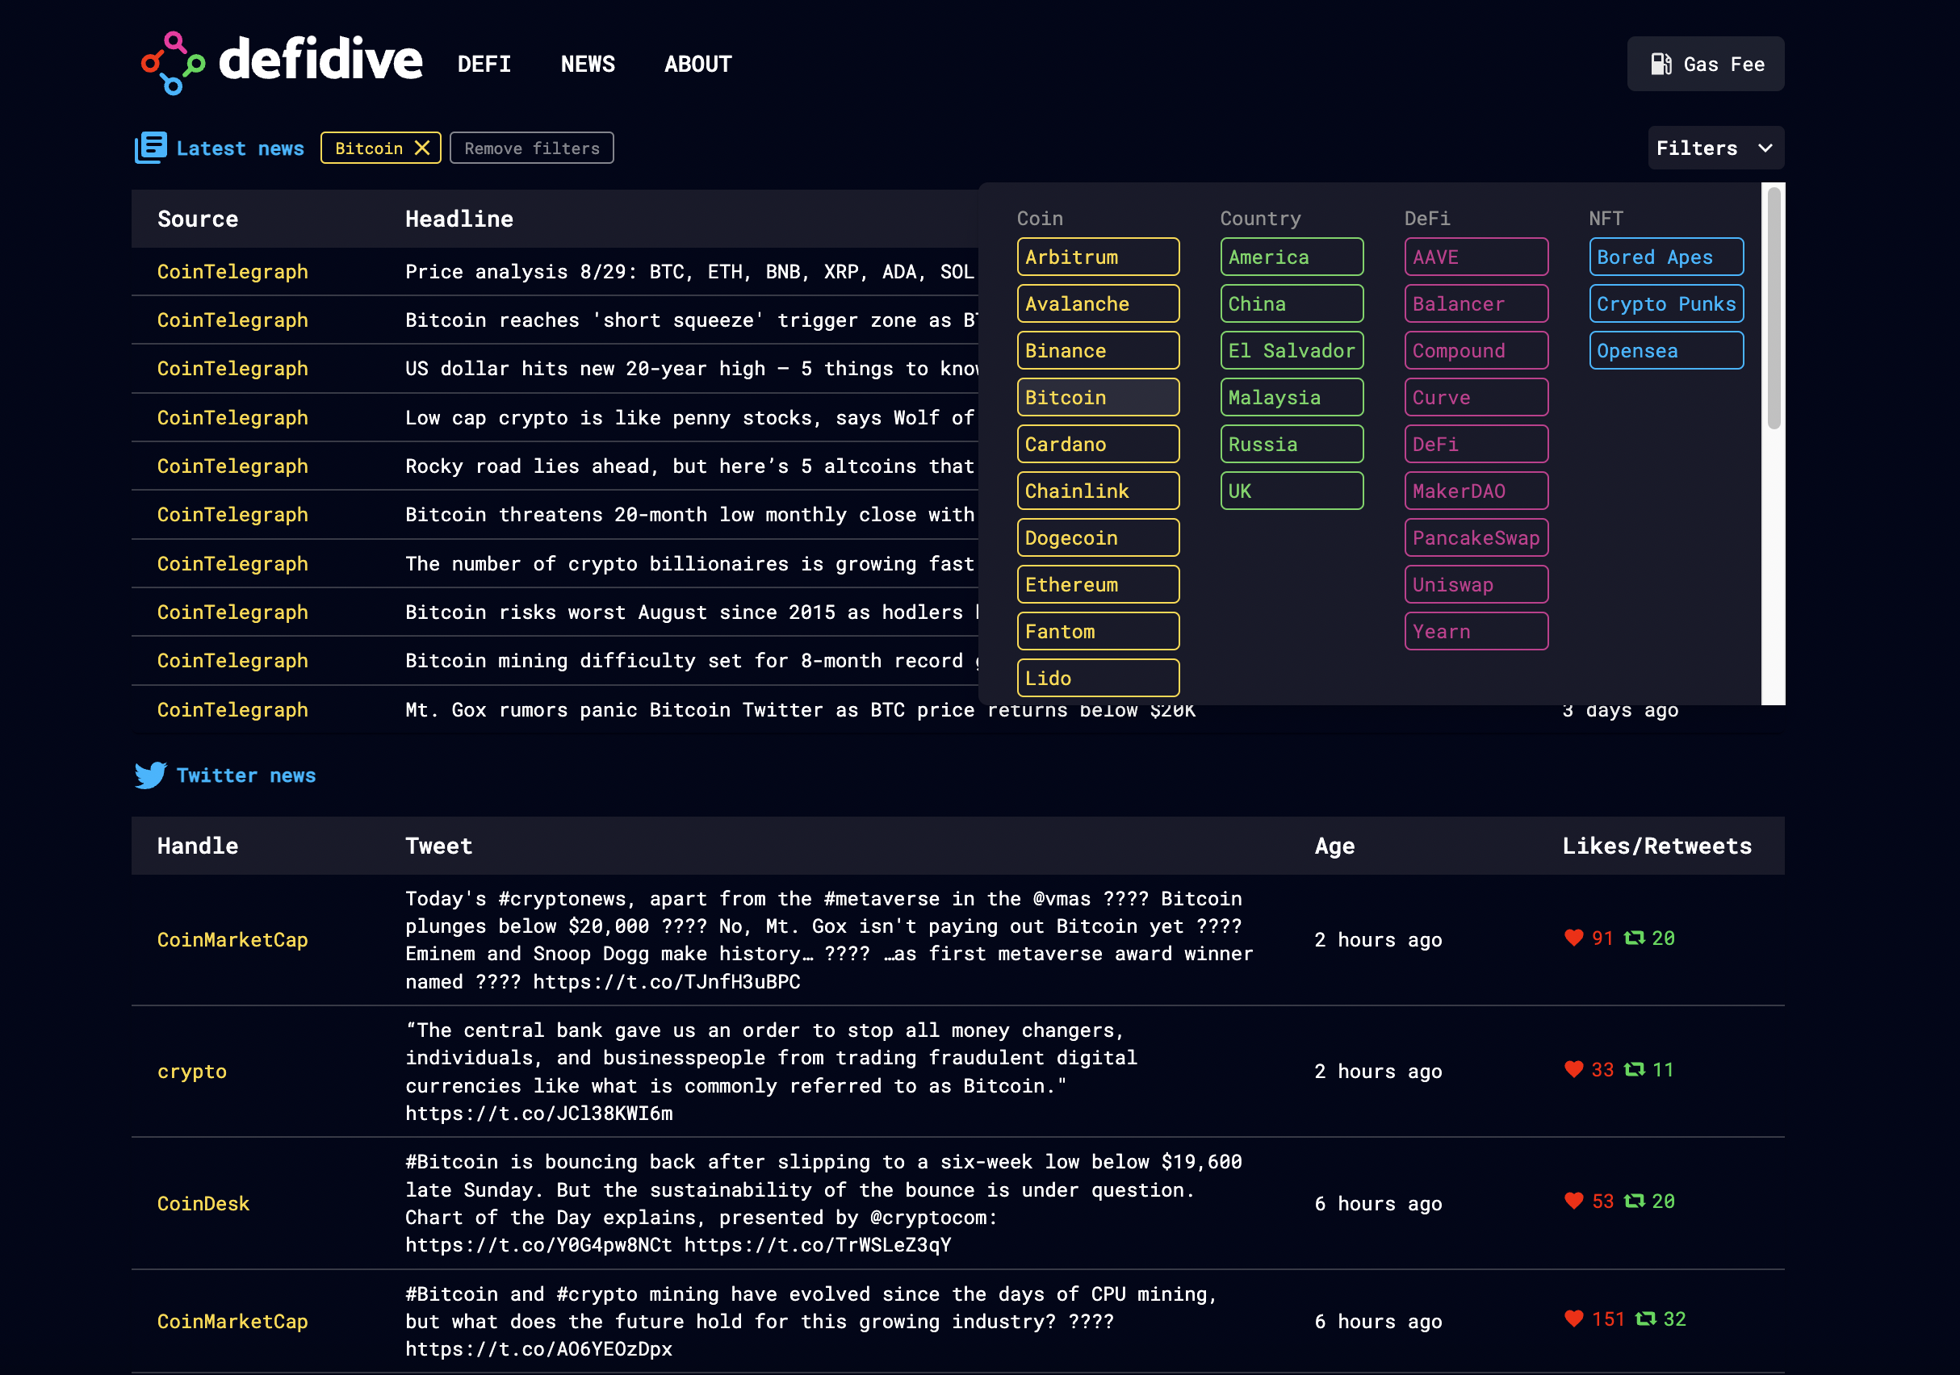The image size is (1960, 1375).
Task: Toggle the Binance coin filter
Action: point(1098,351)
